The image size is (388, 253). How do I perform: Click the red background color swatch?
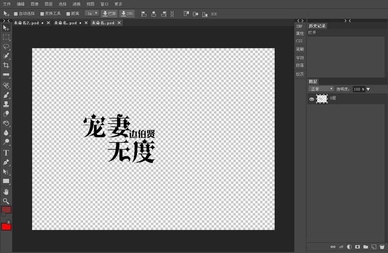pos(6,226)
